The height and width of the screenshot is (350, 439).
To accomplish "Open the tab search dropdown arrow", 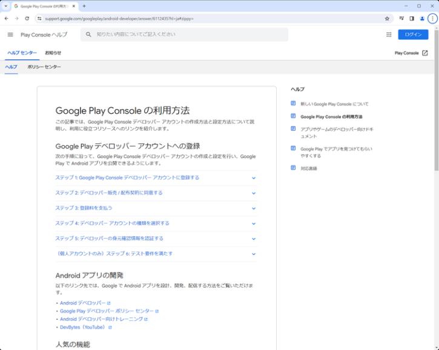I will pyautogui.click(x=5, y=6).
